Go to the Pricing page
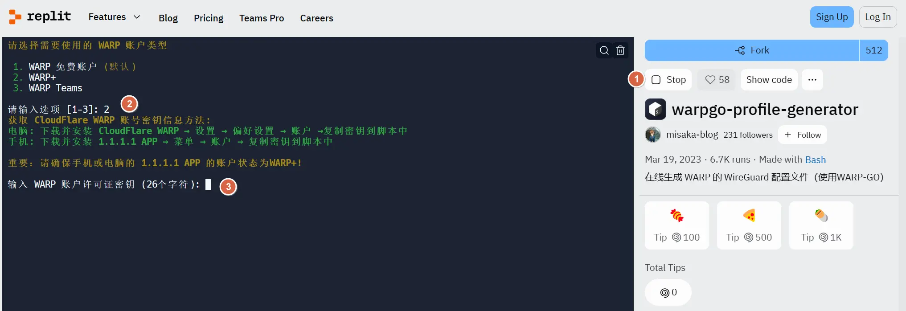Viewport: 906px width, 311px height. pos(209,18)
